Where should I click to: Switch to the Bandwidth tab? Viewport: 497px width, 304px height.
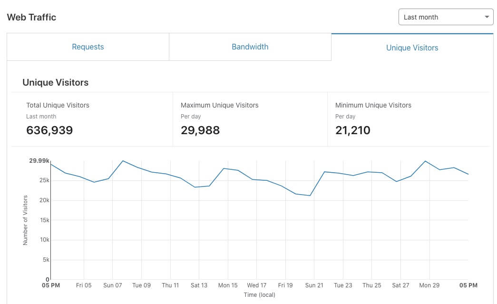tap(250, 47)
